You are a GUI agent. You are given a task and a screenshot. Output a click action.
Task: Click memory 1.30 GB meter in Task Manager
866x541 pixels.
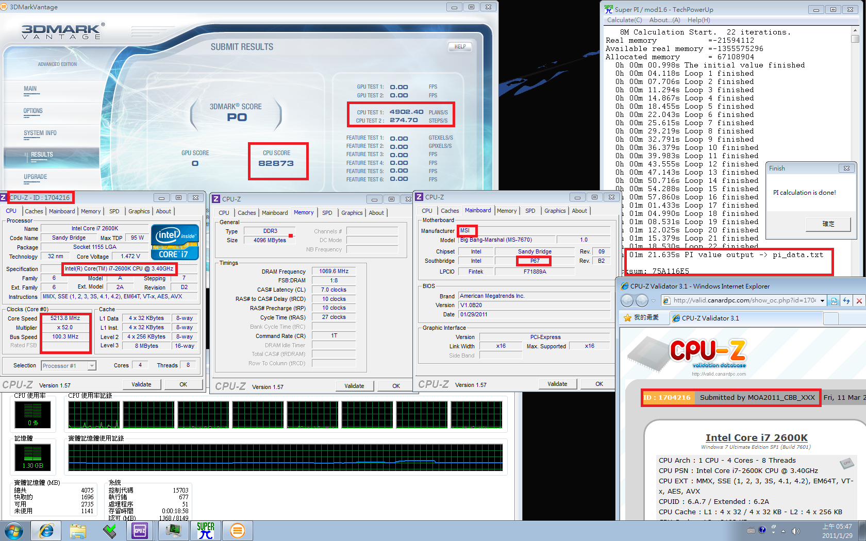point(32,458)
